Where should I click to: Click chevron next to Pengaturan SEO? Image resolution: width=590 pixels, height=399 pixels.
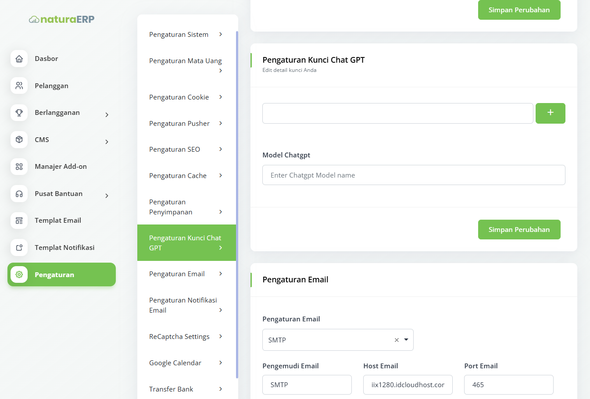221,149
